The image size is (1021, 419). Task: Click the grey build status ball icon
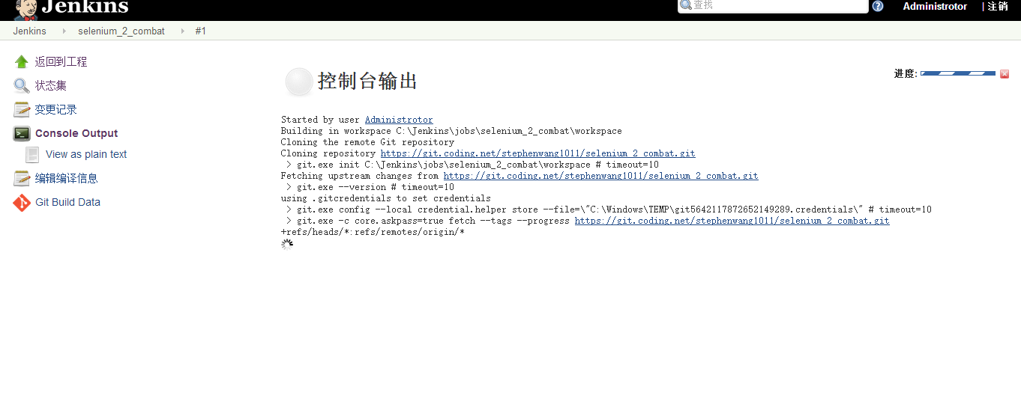click(x=299, y=82)
